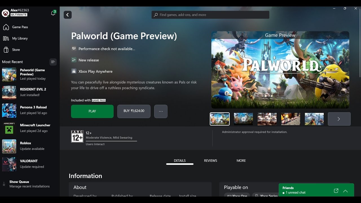Viewport: 361px width, 203px height.
Task: Click the GAME PASS badge label
Action: click(99, 100)
